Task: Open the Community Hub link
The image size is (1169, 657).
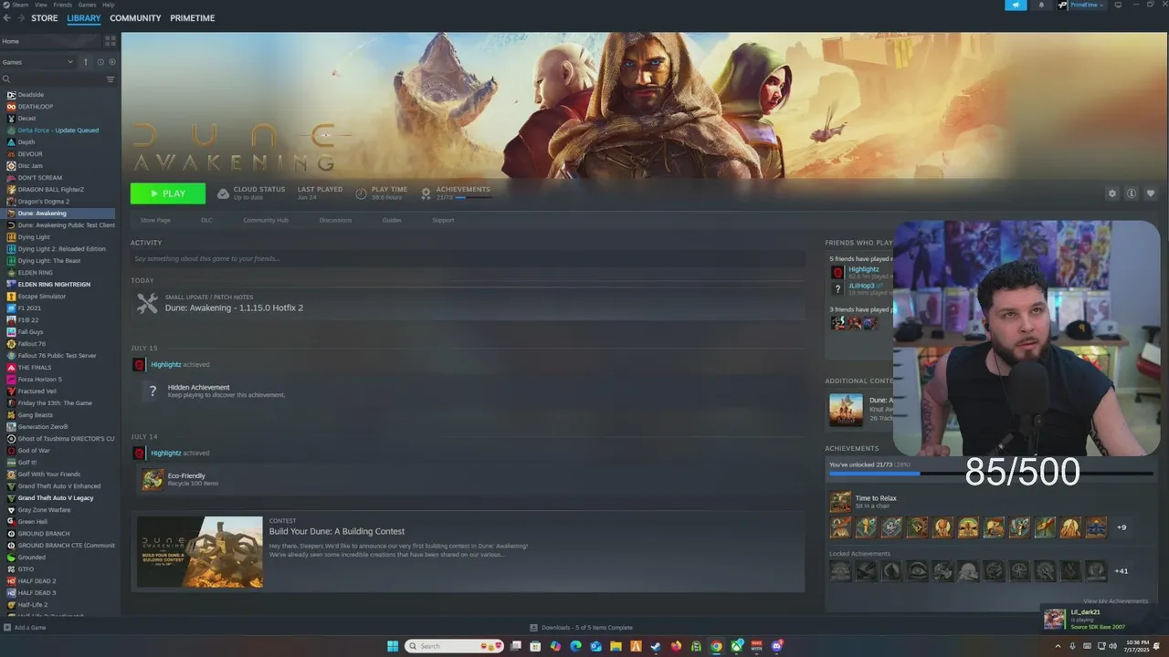Action: point(266,220)
